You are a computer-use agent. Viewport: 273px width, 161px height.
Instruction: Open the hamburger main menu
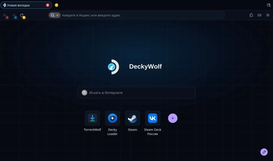tap(268, 15)
